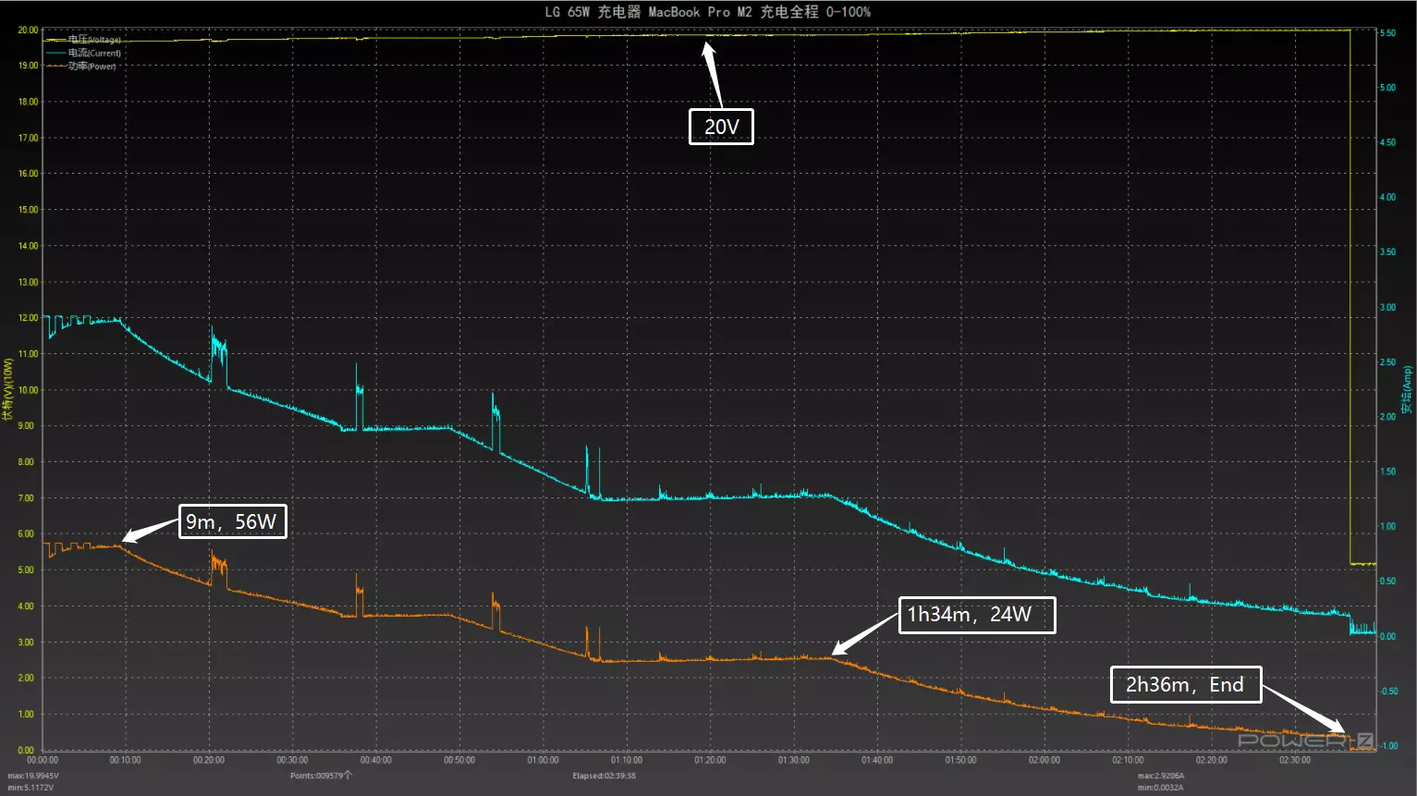Click the '01:20:00' time axis label

point(710,760)
